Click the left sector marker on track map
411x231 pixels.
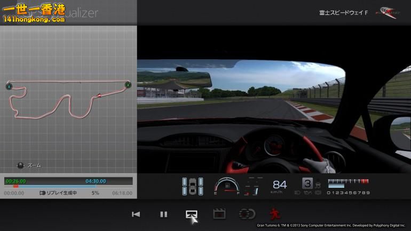click(x=9, y=85)
